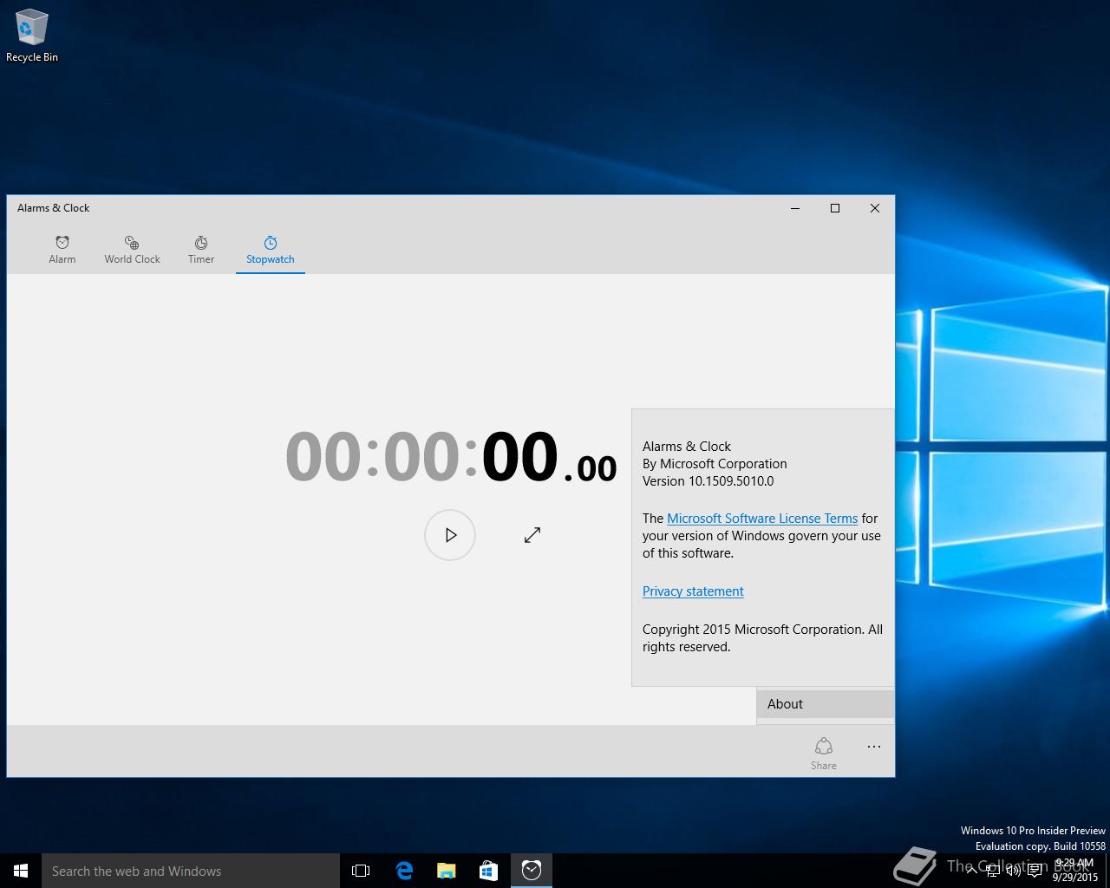Expand stopwatch to full screen view
Image resolution: width=1110 pixels, height=888 pixels.
(532, 535)
